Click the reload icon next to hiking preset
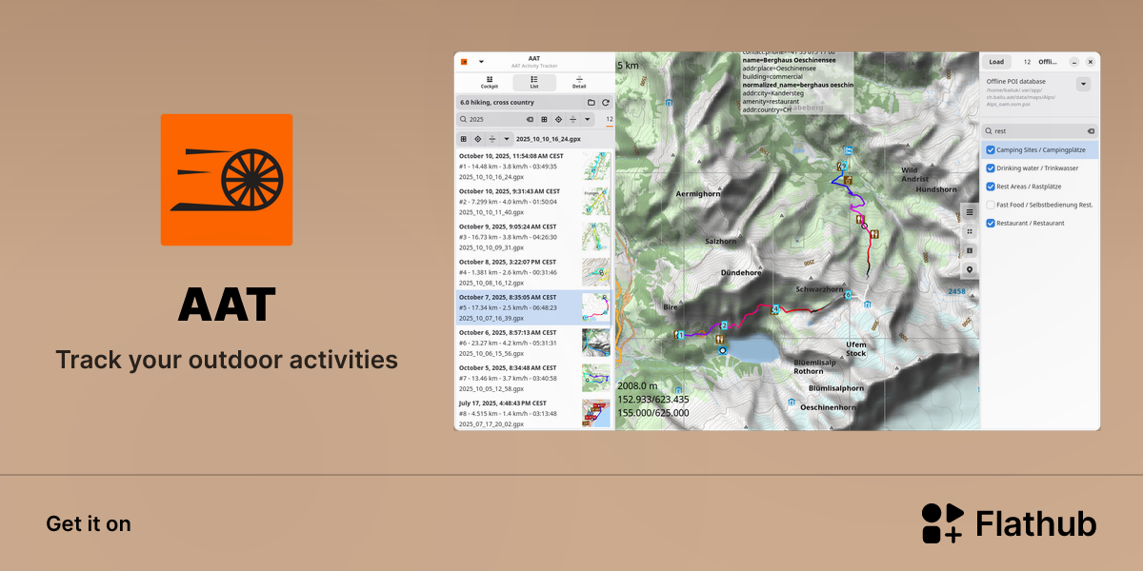The height and width of the screenshot is (571, 1143). pyautogui.click(x=605, y=102)
